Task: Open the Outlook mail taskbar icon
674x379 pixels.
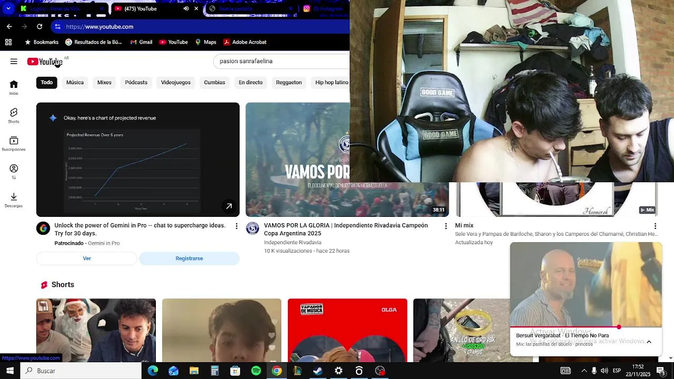Action: pos(173,371)
